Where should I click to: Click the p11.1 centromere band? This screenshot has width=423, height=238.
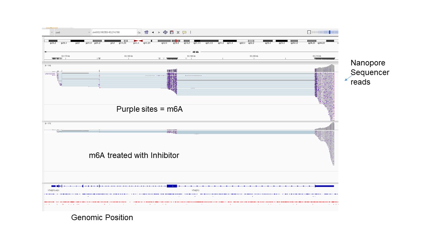tap(136, 41)
